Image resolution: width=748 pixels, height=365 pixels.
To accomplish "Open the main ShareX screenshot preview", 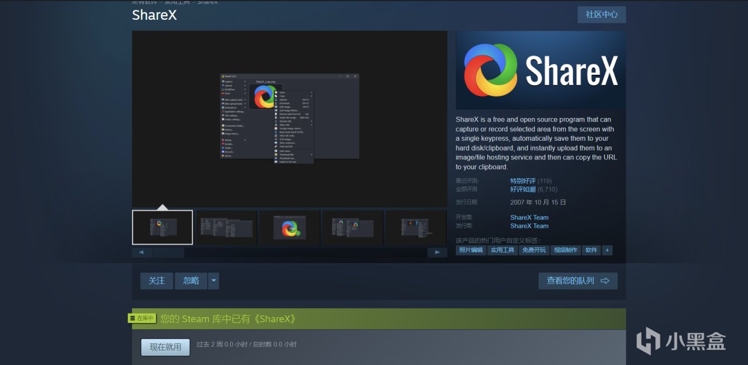I will [289, 119].
